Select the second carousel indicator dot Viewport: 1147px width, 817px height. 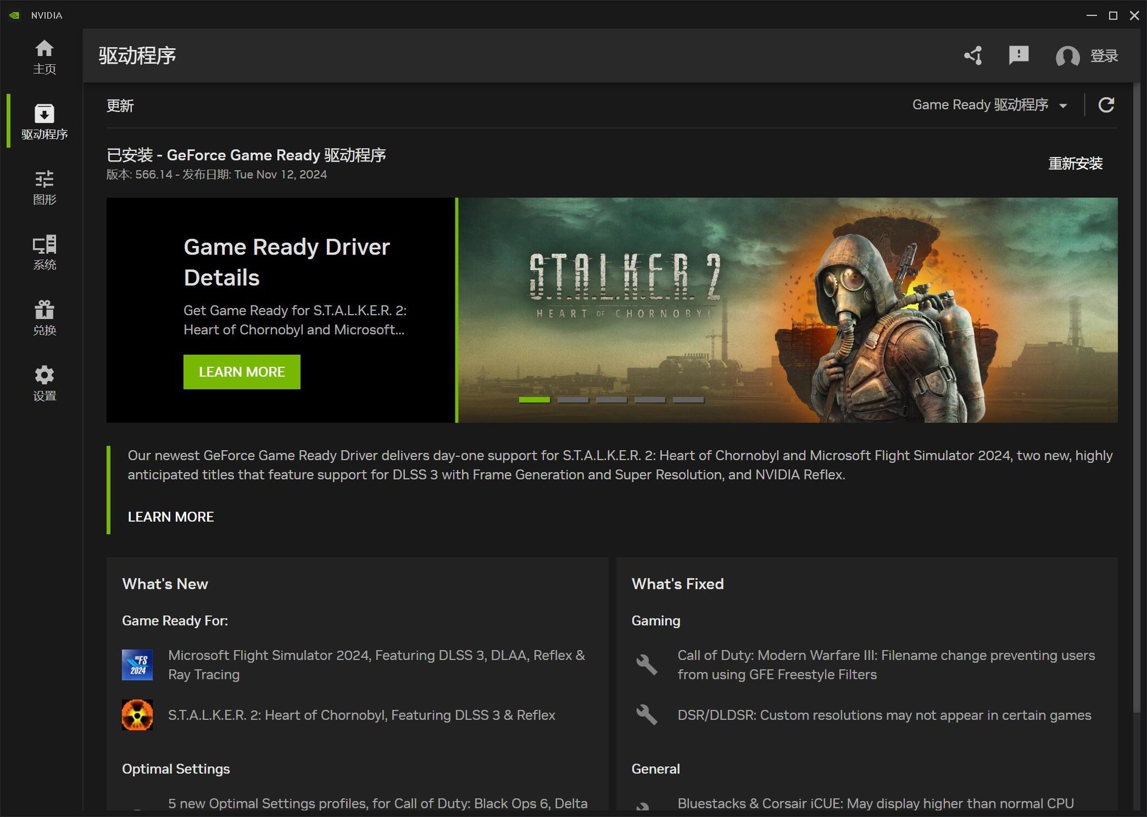click(x=573, y=399)
